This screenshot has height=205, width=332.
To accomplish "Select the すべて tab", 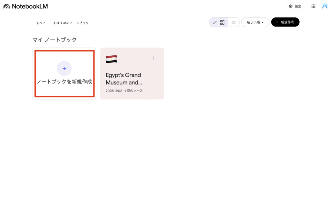I will click(x=41, y=23).
